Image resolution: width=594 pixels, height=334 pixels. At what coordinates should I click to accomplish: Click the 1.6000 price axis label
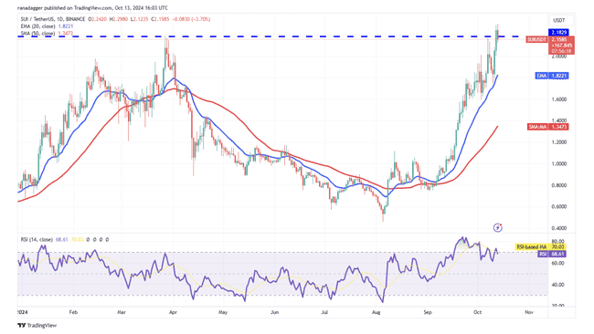558,99
